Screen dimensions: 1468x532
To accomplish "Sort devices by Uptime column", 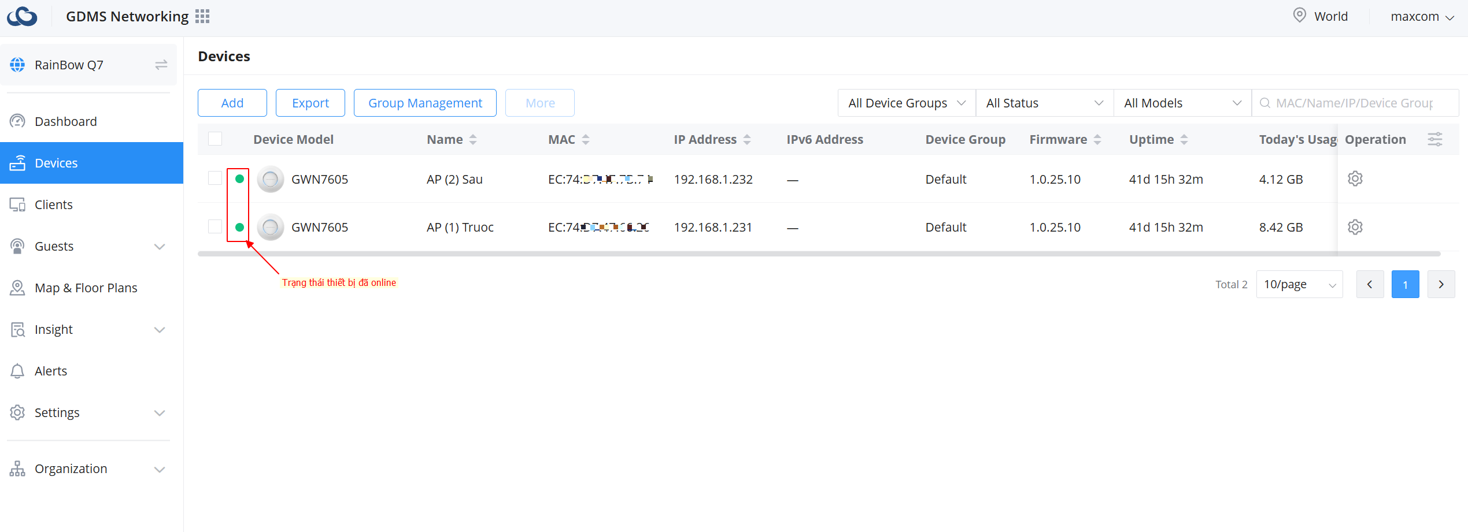I will point(1184,139).
